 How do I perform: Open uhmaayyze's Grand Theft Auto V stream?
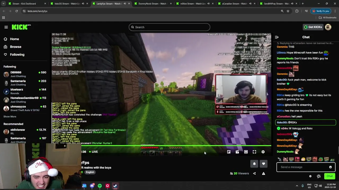(25, 108)
